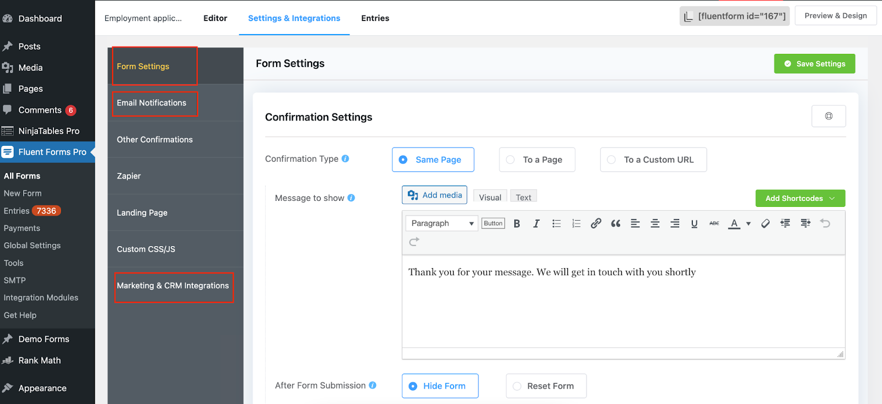Viewport: 882px width, 404px height.
Task: Clear formatting with the eraser icon
Action: point(765,223)
